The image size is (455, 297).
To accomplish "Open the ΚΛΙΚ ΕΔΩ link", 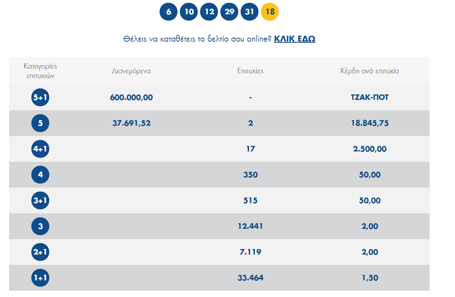I will pos(295,39).
